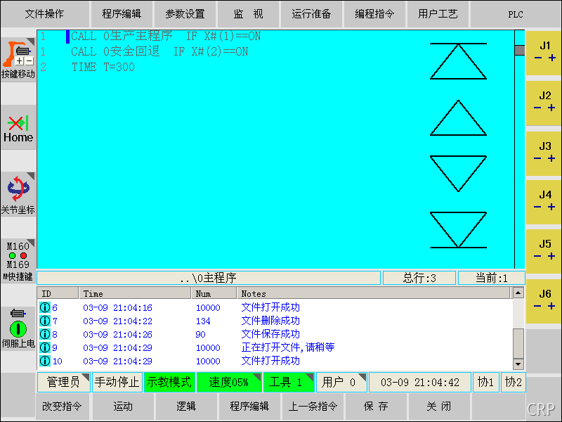Click the 运动 bottom button
This screenshot has width=562, height=422.
pyautogui.click(x=123, y=407)
